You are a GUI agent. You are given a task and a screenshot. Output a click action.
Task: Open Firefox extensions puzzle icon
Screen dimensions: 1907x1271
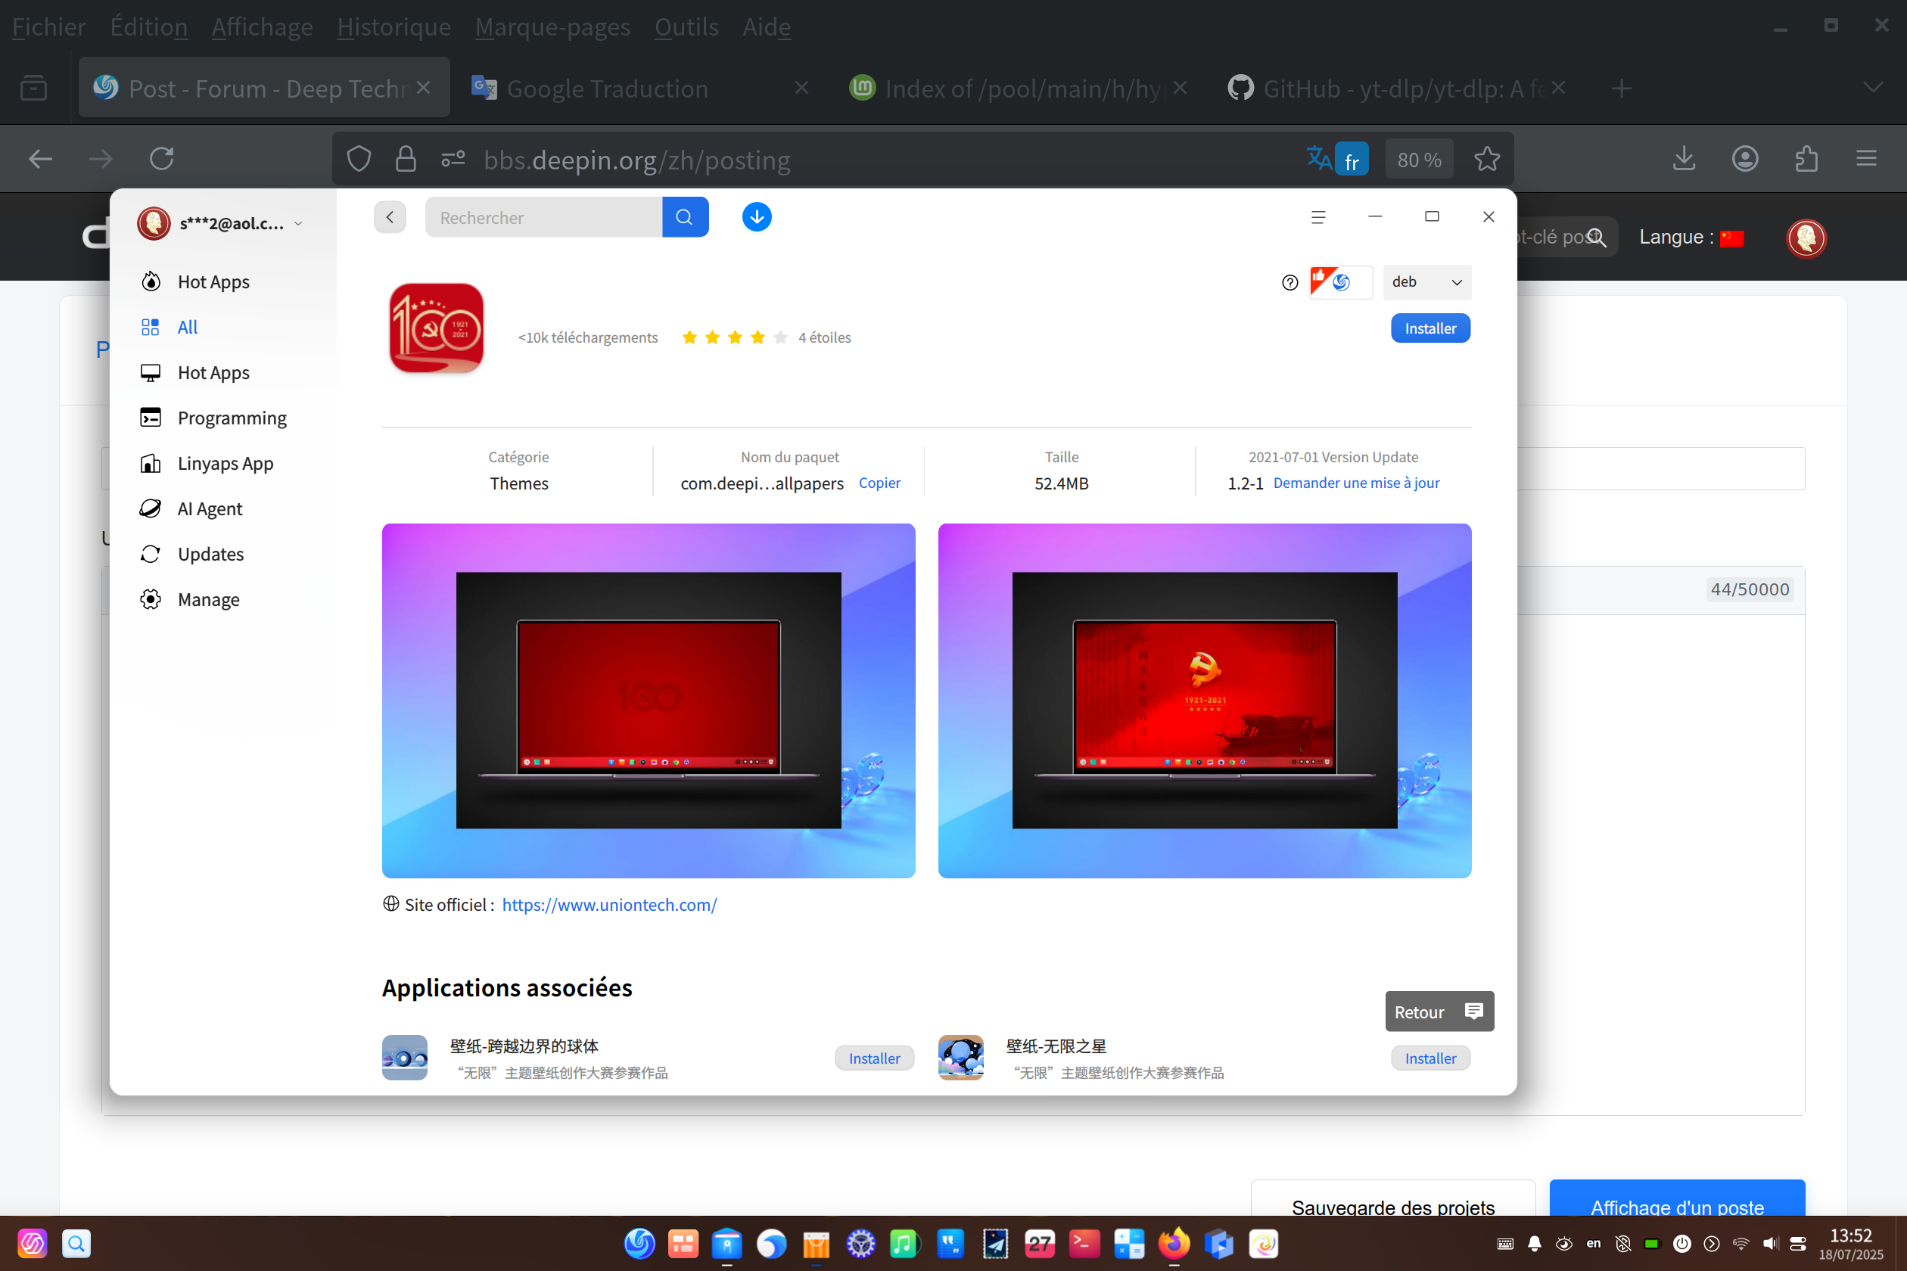click(x=1806, y=159)
